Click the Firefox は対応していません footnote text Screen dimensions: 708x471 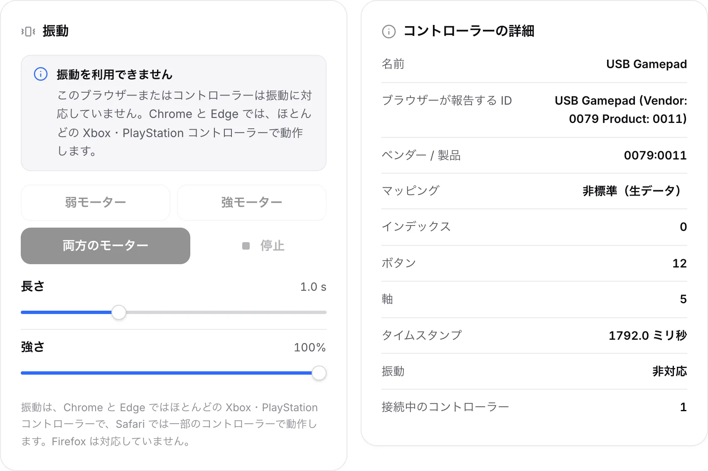(x=121, y=441)
